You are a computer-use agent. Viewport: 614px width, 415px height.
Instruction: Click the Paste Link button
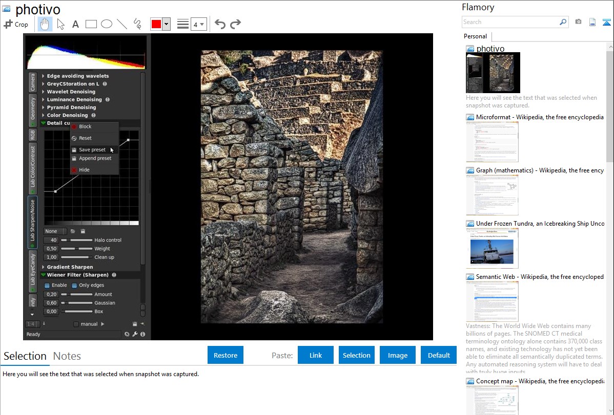tap(316, 355)
